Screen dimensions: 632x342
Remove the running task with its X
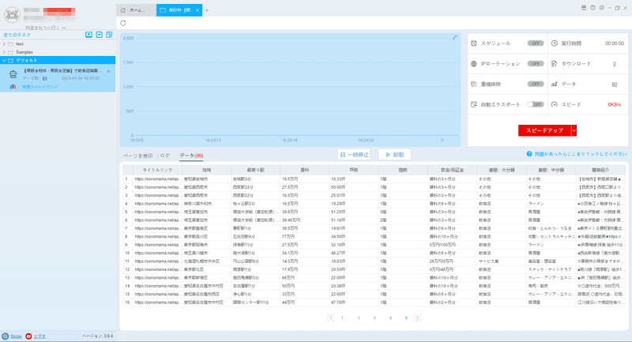108,71
